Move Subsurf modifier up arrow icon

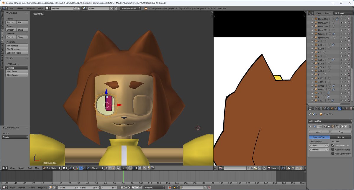coord(342,126)
